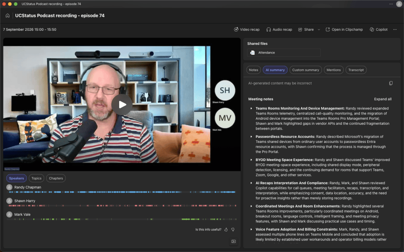The image size is (404, 252).
Task: Expand Passwordless Resource Accounts note
Action: tap(251, 137)
